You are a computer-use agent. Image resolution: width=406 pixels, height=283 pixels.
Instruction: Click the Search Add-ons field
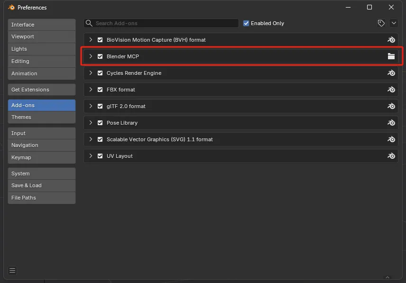point(161,23)
